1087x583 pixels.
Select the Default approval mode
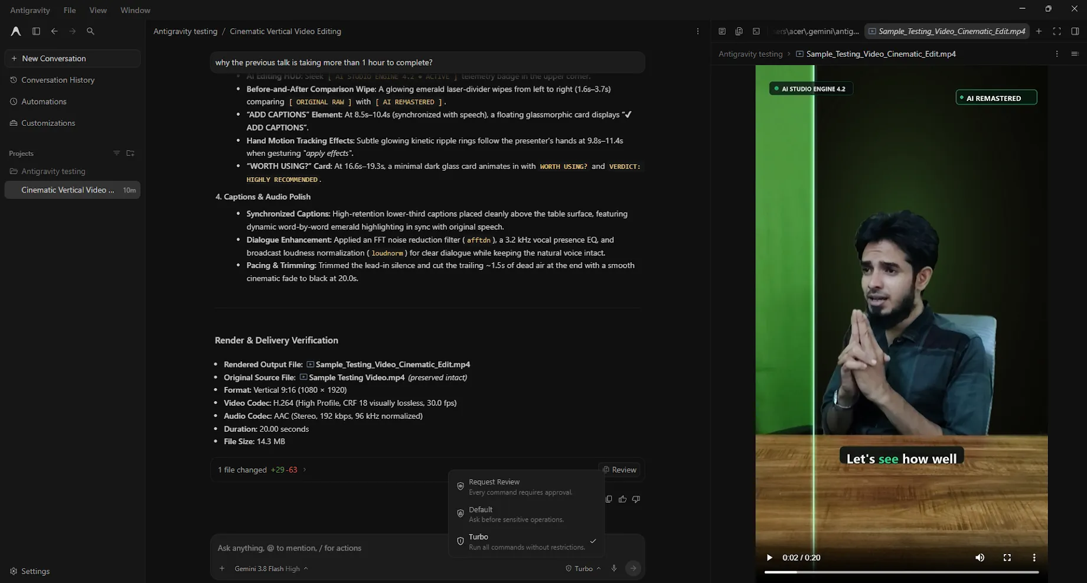(x=526, y=514)
